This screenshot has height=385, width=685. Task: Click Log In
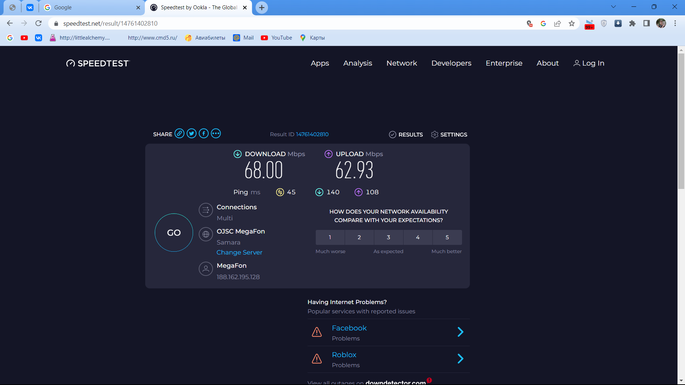pos(589,63)
